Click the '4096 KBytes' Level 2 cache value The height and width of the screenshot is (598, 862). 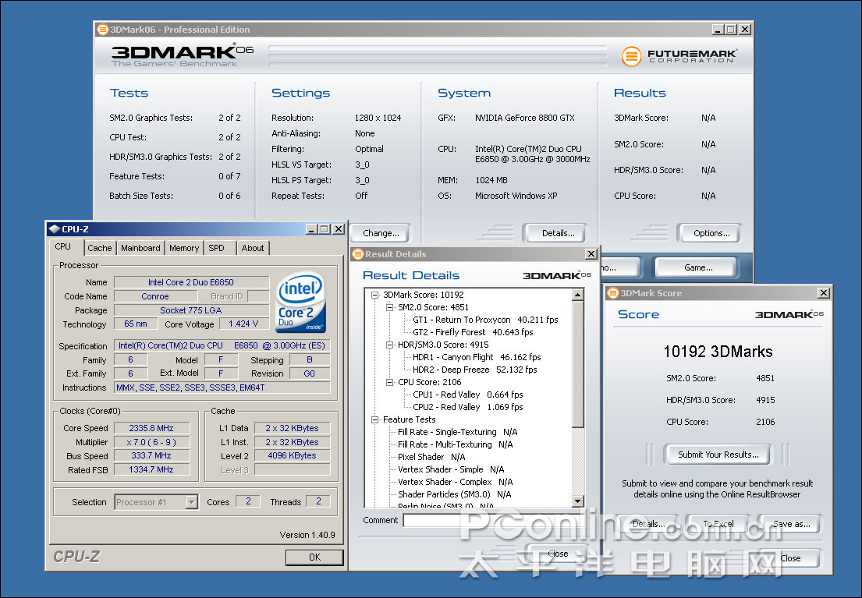tap(292, 455)
